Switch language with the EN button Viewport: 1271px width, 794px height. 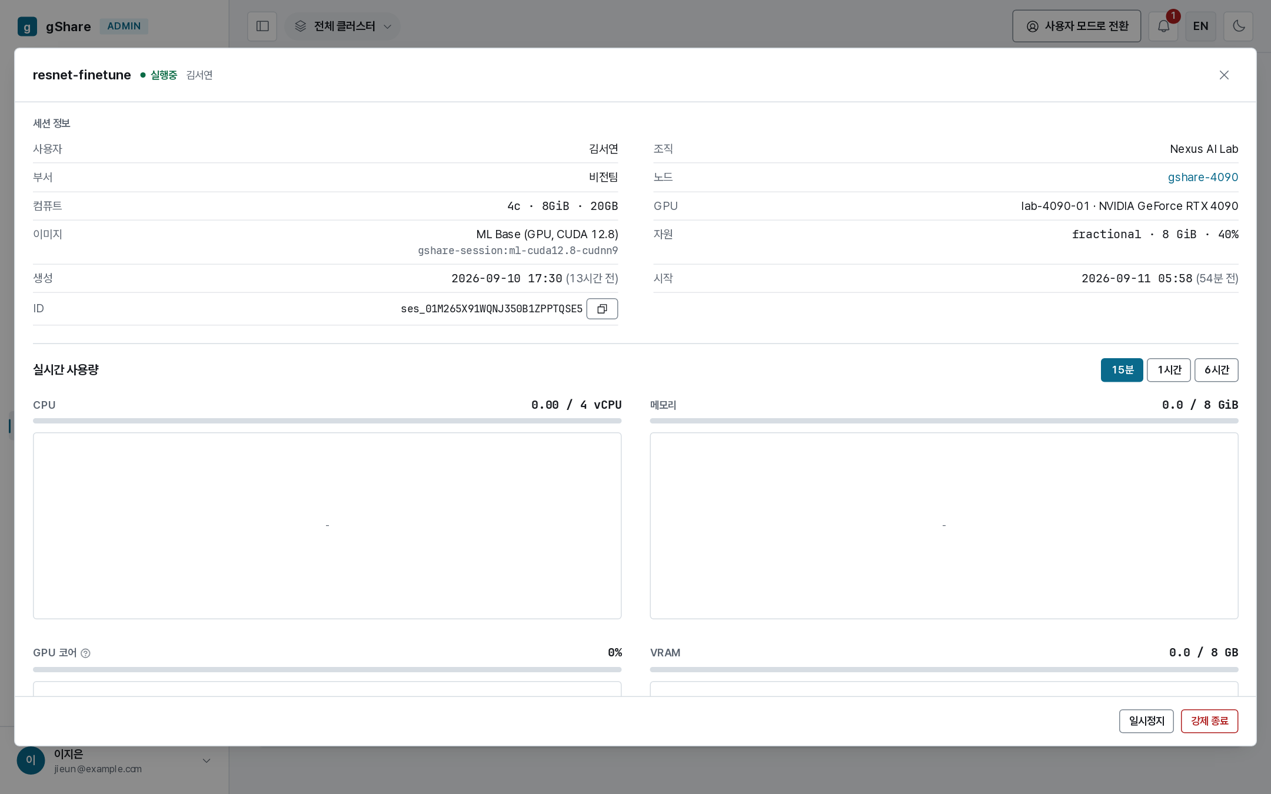[x=1201, y=26]
